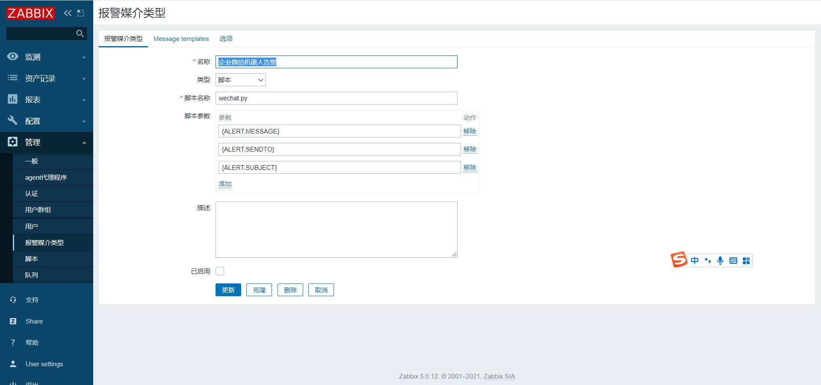Screen dimensions: 821x385
Task: Click the ZABBIX logo
Action: (x=30, y=13)
